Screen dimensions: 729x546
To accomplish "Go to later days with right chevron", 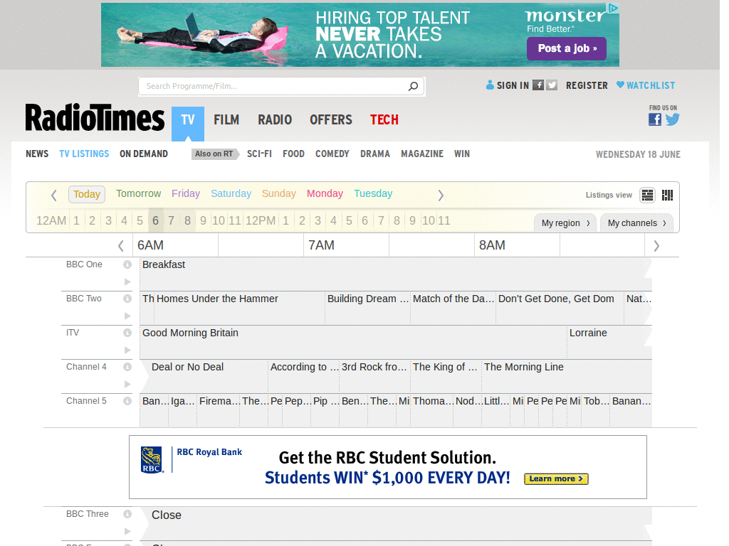I will (440, 196).
